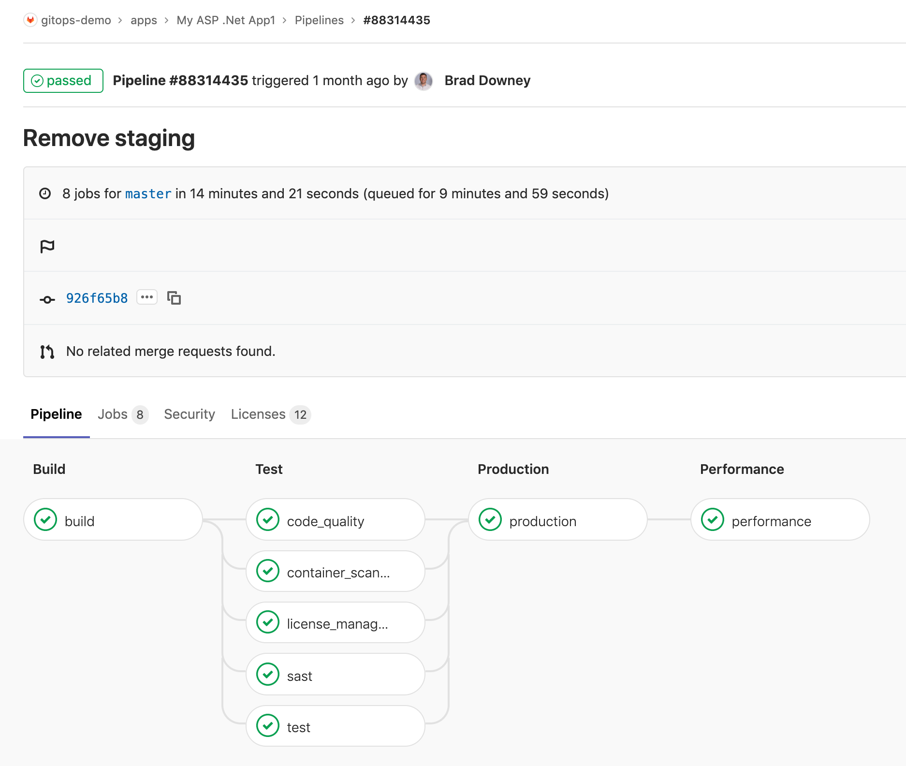The width and height of the screenshot is (906, 766).
Task: Click the Production stage heading
Action: click(x=513, y=469)
